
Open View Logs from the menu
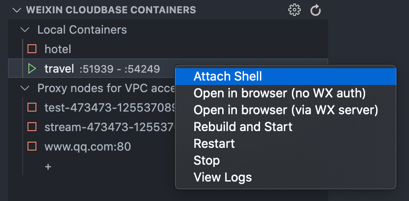(x=223, y=178)
